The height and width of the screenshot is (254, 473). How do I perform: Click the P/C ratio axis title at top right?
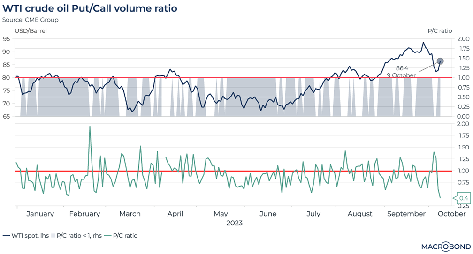pyautogui.click(x=440, y=31)
